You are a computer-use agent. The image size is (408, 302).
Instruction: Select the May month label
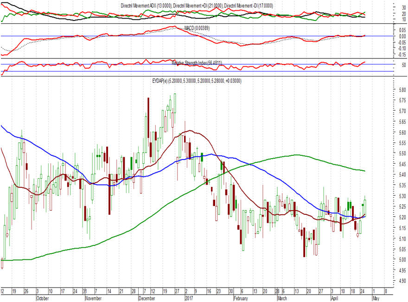(x=376, y=298)
